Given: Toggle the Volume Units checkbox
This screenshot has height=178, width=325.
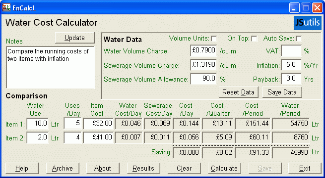Looking at the screenshot, I should point(214,39).
